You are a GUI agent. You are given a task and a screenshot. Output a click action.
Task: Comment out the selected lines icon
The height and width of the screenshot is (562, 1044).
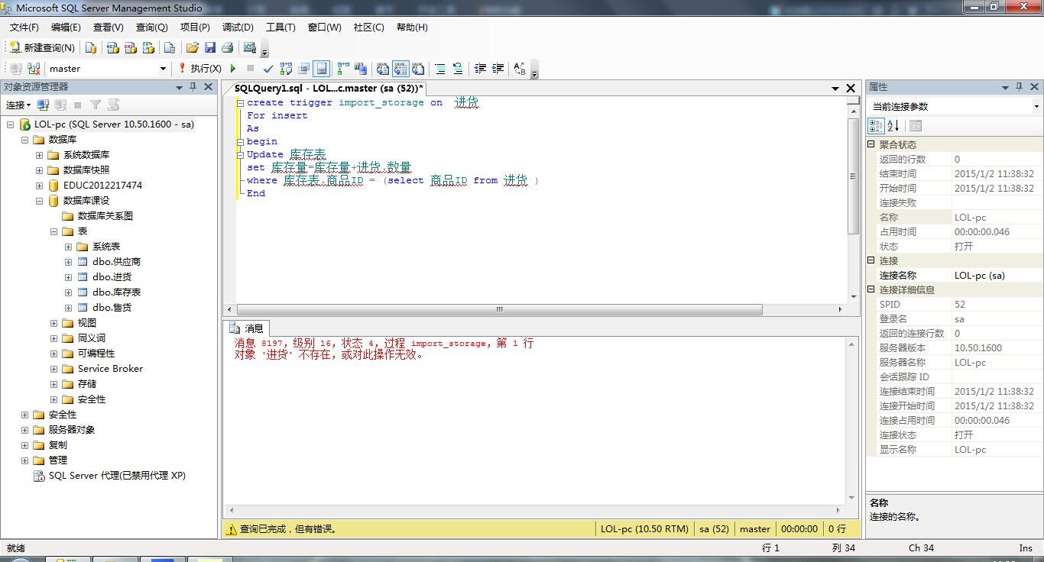pos(440,69)
